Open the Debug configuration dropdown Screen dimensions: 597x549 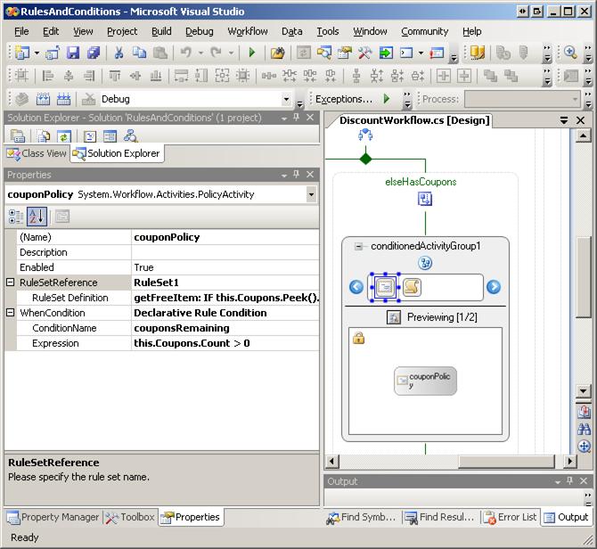coord(286,100)
